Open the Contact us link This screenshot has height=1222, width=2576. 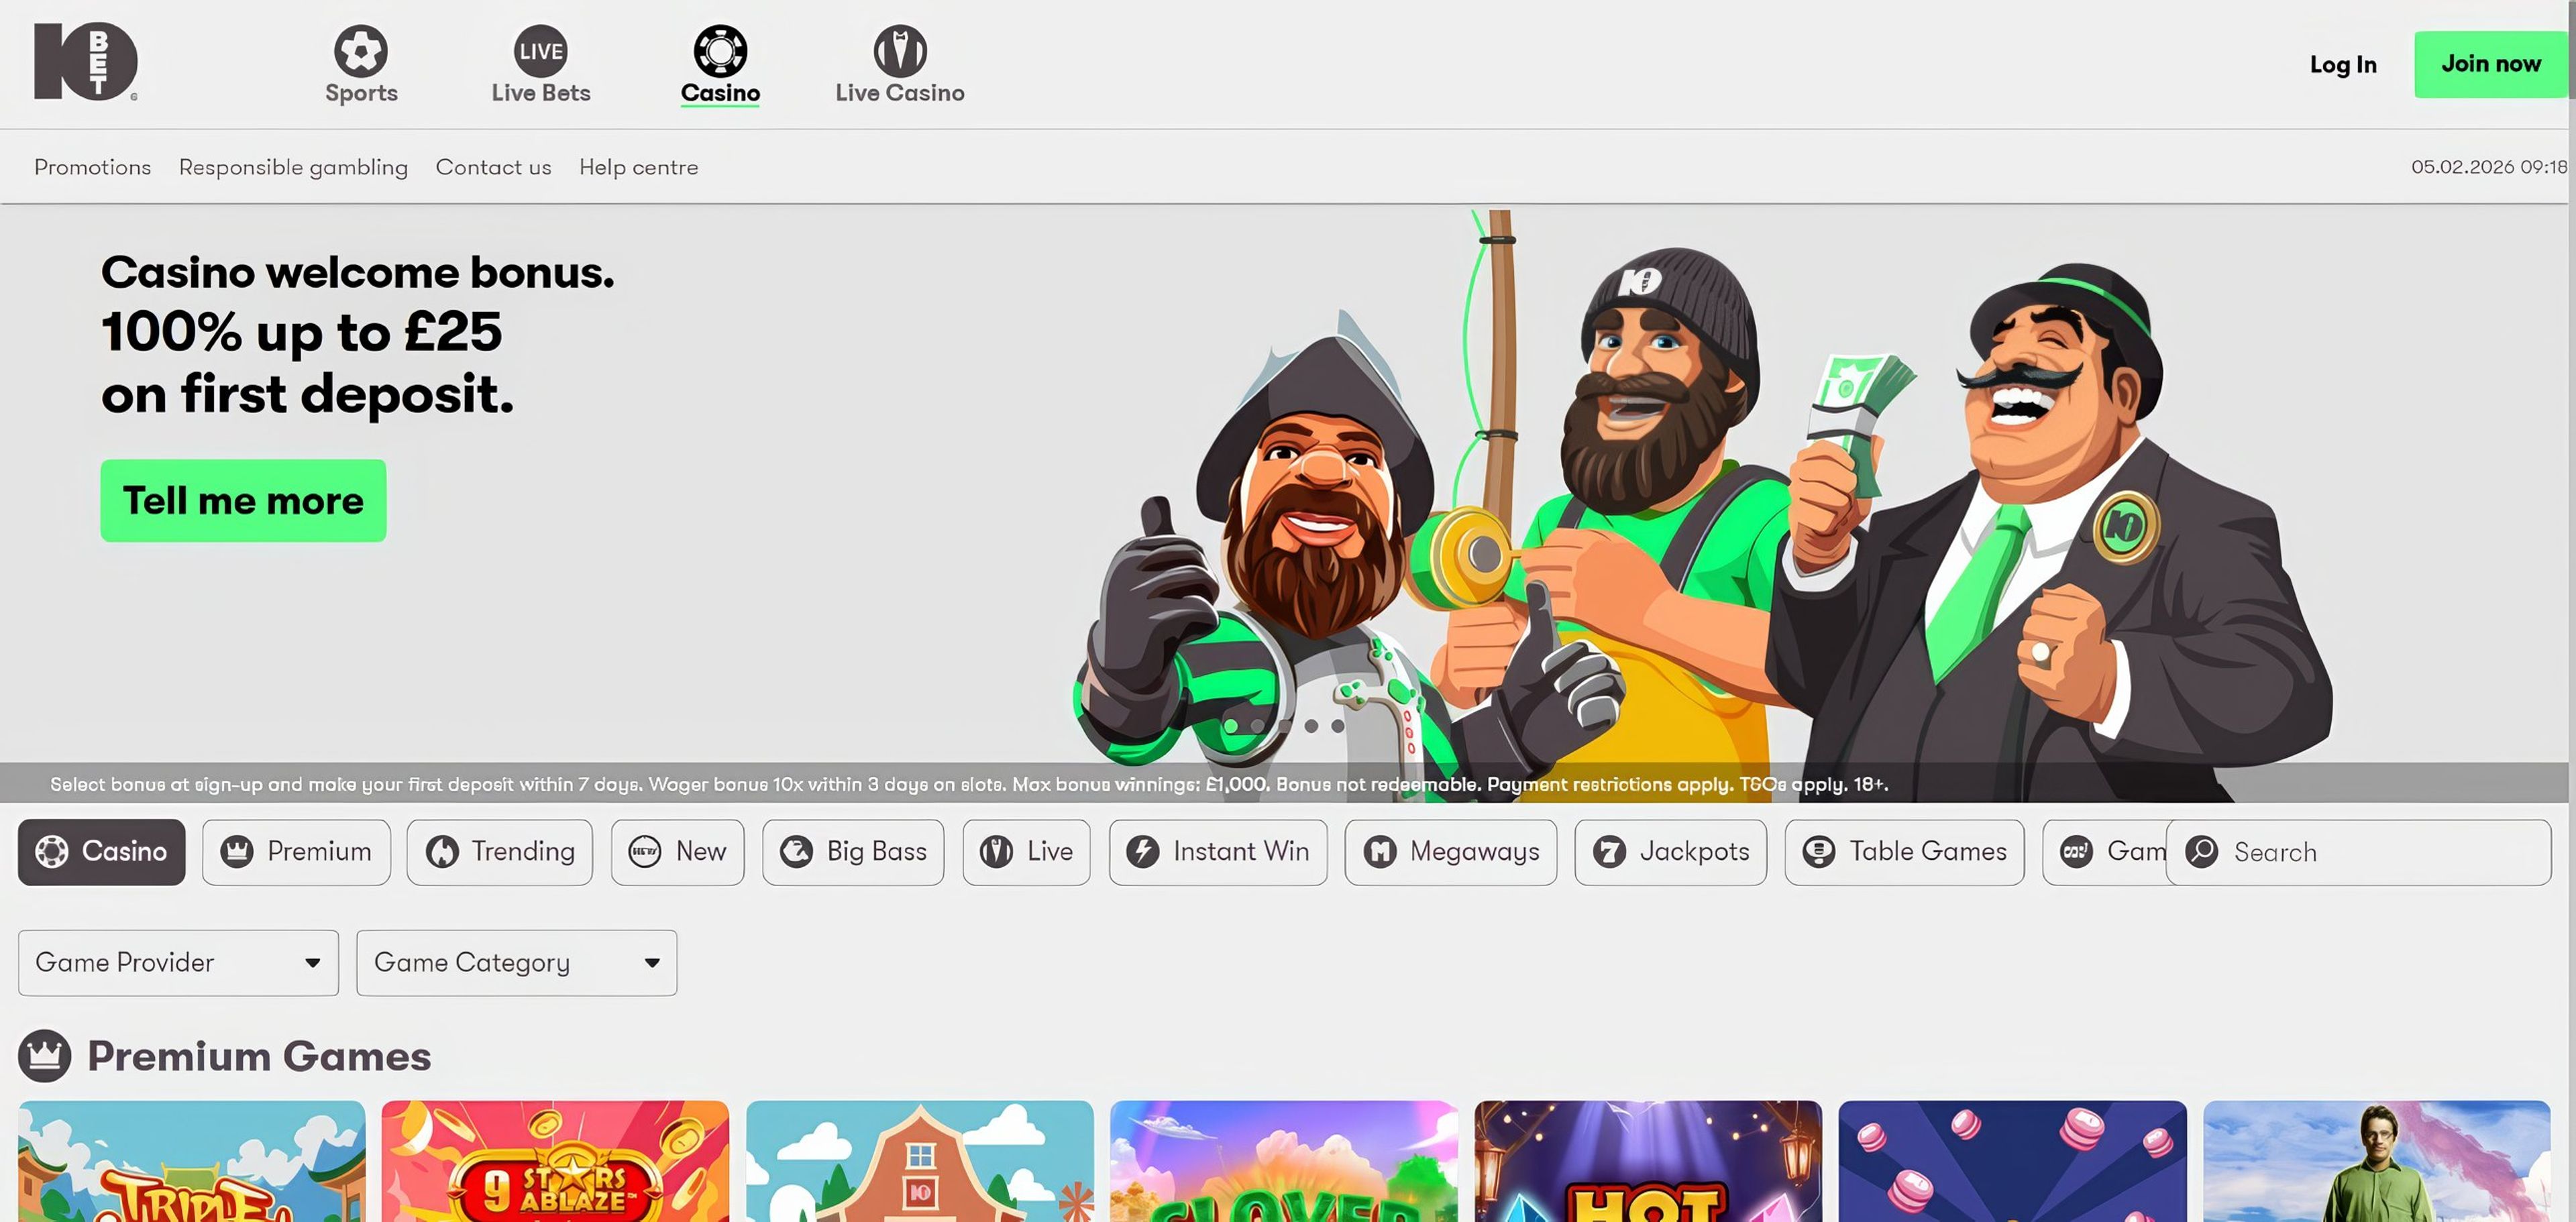pos(493,167)
